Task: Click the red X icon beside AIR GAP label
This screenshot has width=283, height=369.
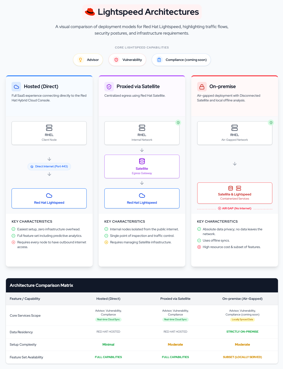Action: [x=219, y=208]
